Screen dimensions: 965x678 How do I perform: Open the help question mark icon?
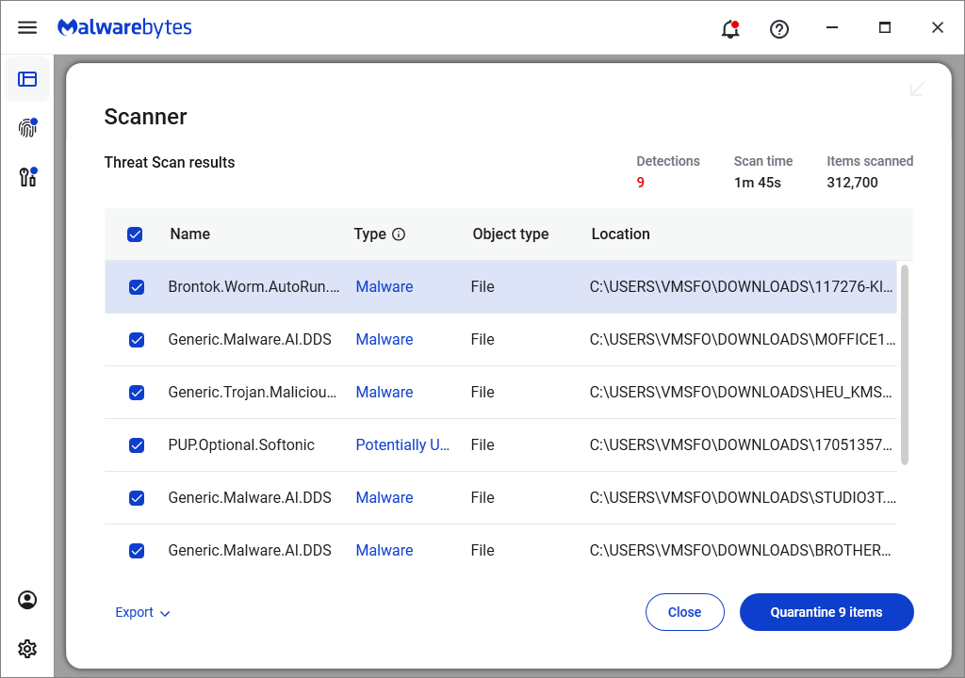tap(779, 29)
